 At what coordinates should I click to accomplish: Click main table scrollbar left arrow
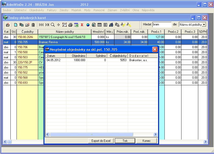[5, 142]
